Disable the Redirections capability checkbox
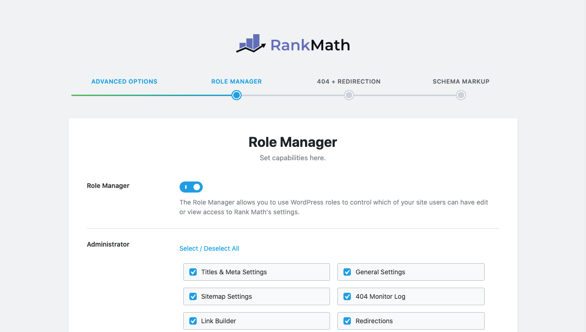The height and width of the screenshot is (332, 586). (x=347, y=321)
